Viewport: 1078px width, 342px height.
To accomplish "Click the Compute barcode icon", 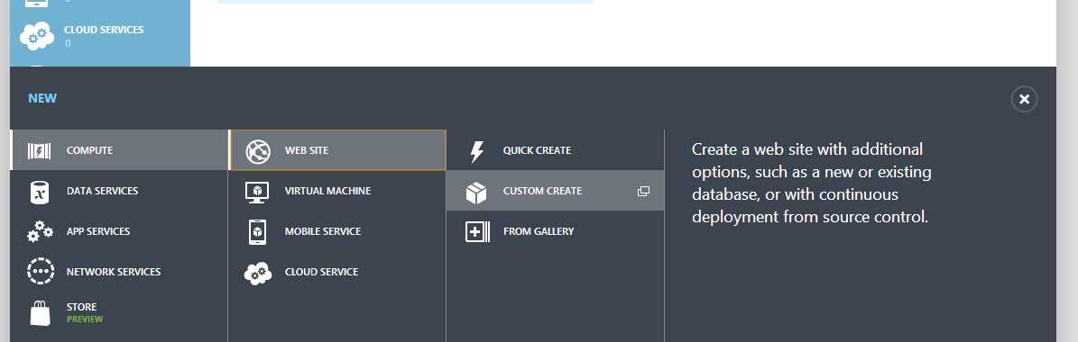I will coord(39,150).
